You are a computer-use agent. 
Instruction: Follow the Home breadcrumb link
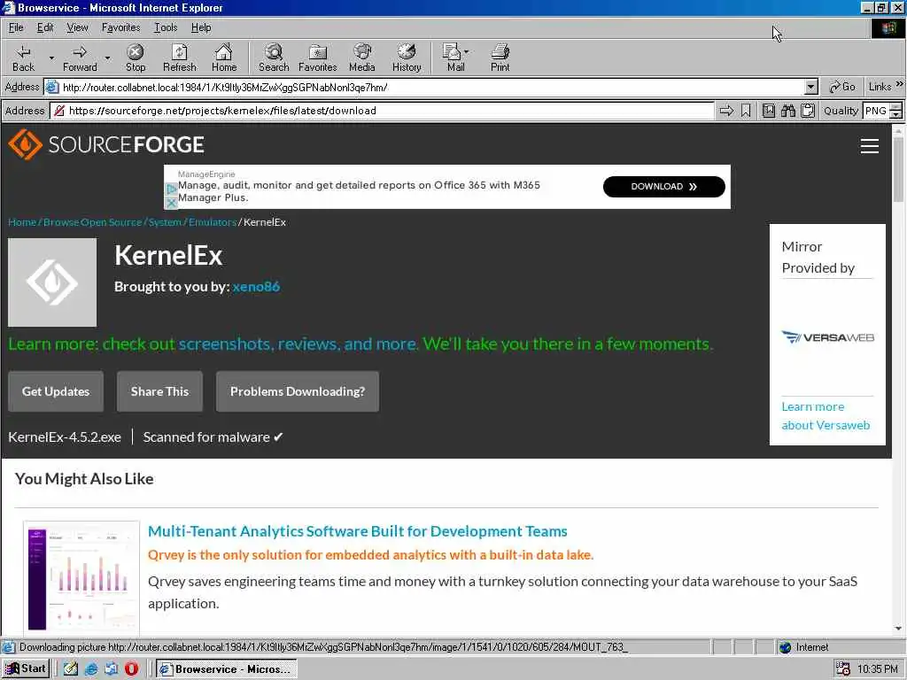(x=22, y=222)
